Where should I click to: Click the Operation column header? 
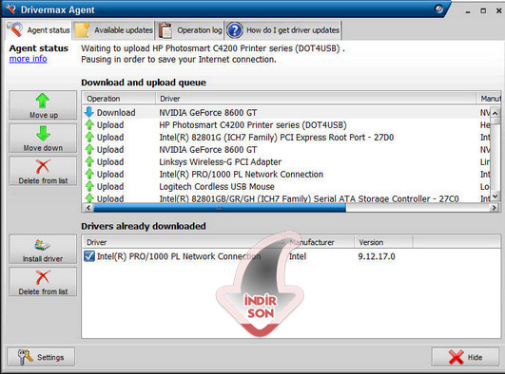pos(119,99)
